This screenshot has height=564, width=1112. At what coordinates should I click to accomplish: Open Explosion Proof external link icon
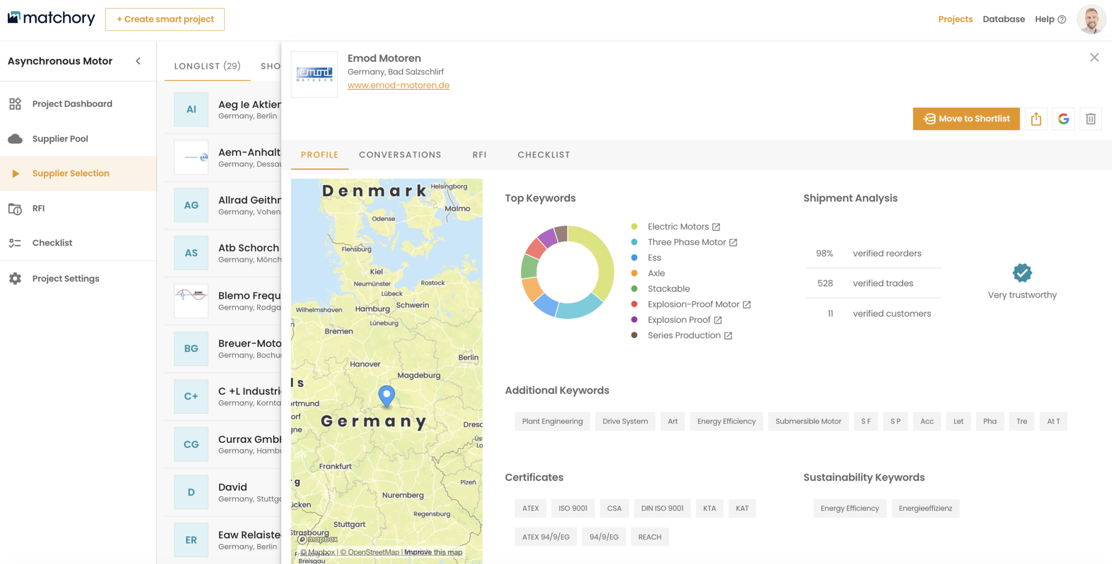pyautogui.click(x=718, y=321)
